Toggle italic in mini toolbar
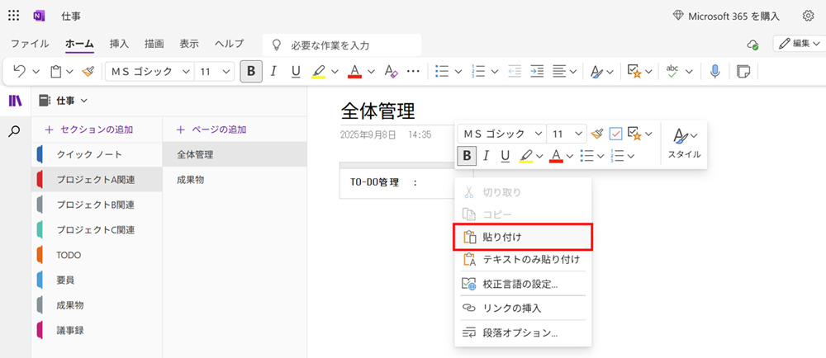826x358 pixels. click(487, 156)
